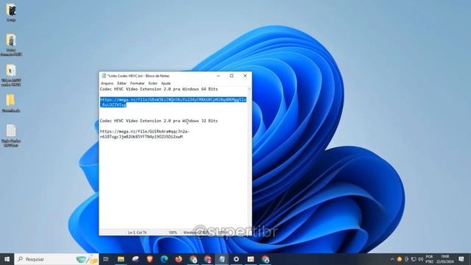This screenshot has width=471, height=265.
Task: Click the unselected mega.nz link starting 'GU1RkAra'
Action: pos(144,134)
